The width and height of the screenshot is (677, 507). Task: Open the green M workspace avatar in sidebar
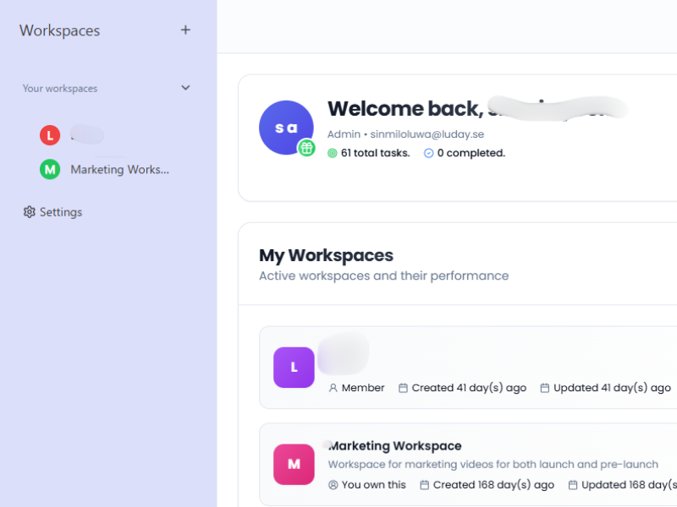pyautogui.click(x=50, y=170)
